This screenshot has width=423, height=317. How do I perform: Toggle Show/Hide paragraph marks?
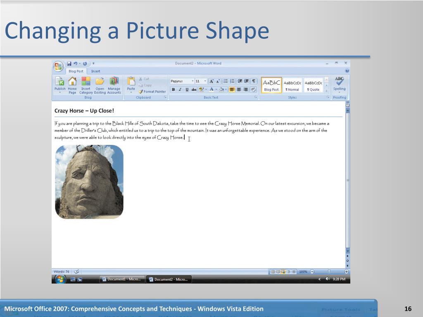[x=254, y=81]
